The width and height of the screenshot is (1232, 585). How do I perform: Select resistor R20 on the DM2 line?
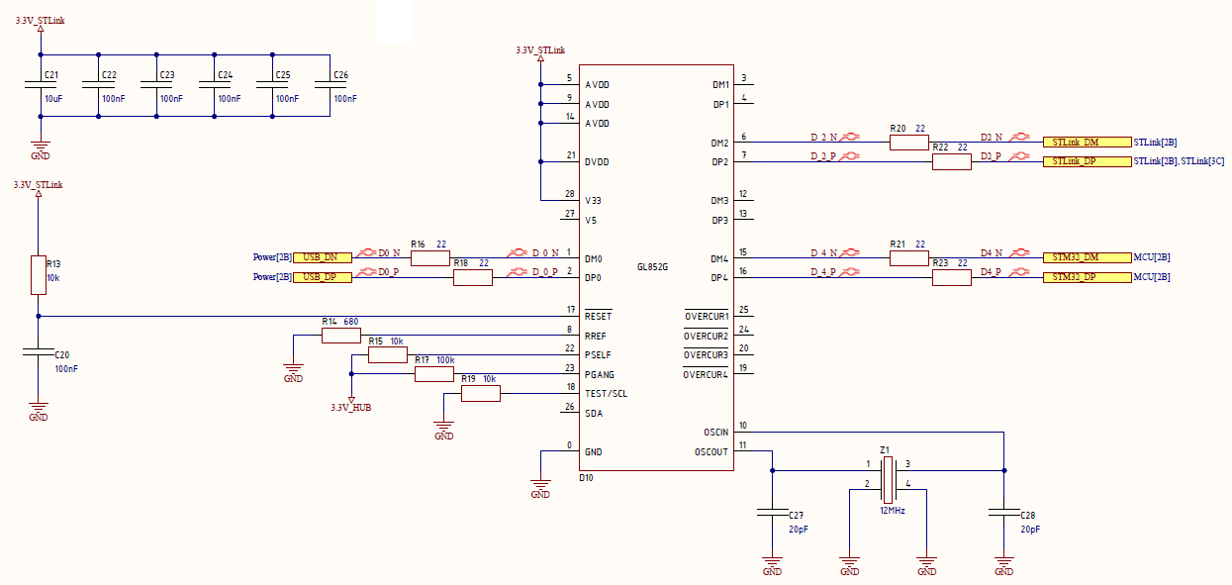pos(908,143)
